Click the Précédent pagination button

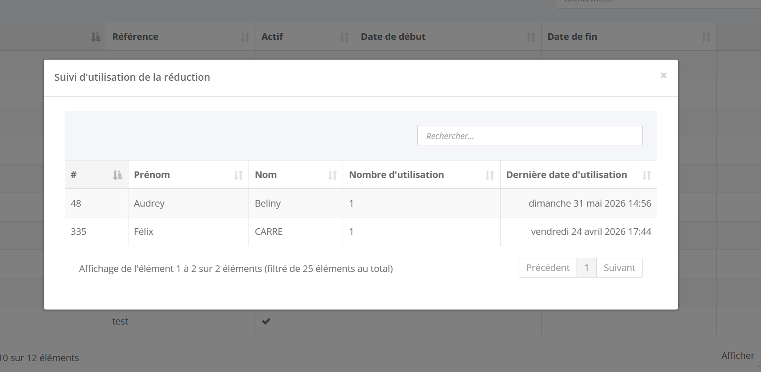pyautogui.click(x=548, y=268)
